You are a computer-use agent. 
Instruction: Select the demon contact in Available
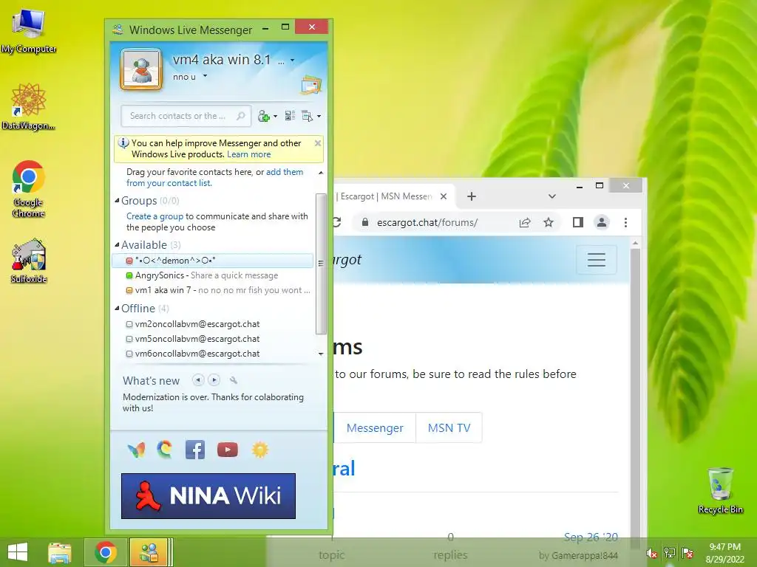click(212, 261)
